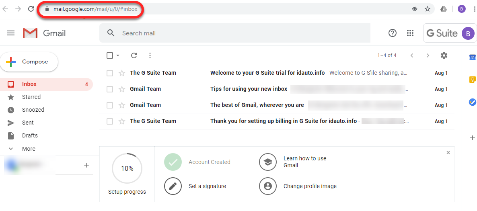Image resolution: width=477 pixels, height=211 pixels.
Task: Refresh the inbox message list
Action: tap(134, 55)
